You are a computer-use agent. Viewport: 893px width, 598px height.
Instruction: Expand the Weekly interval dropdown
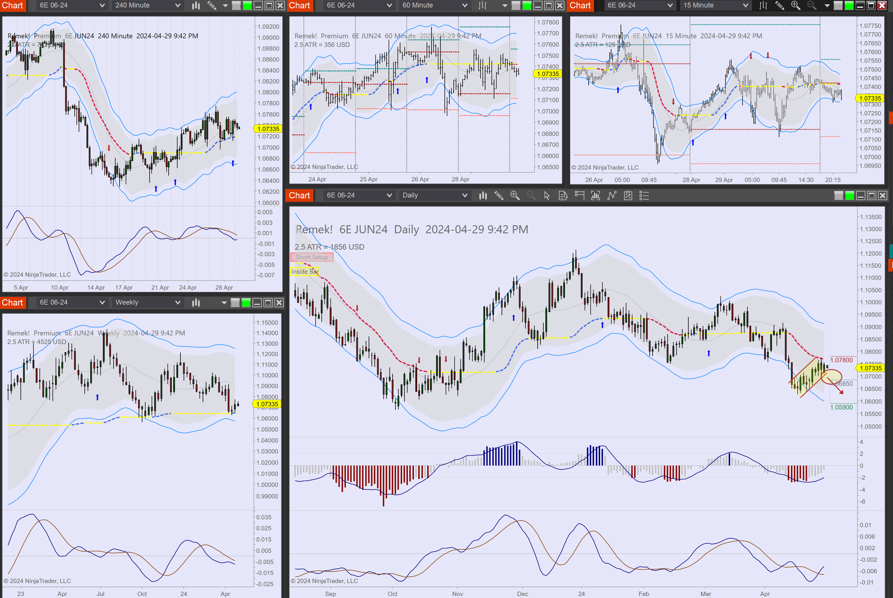point(148,303)
